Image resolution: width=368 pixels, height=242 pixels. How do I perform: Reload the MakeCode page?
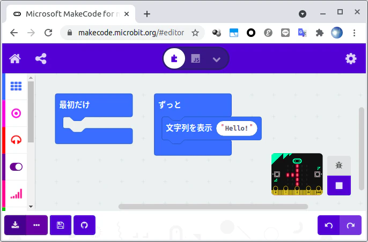pyautogui.click(x=48, y=33)
